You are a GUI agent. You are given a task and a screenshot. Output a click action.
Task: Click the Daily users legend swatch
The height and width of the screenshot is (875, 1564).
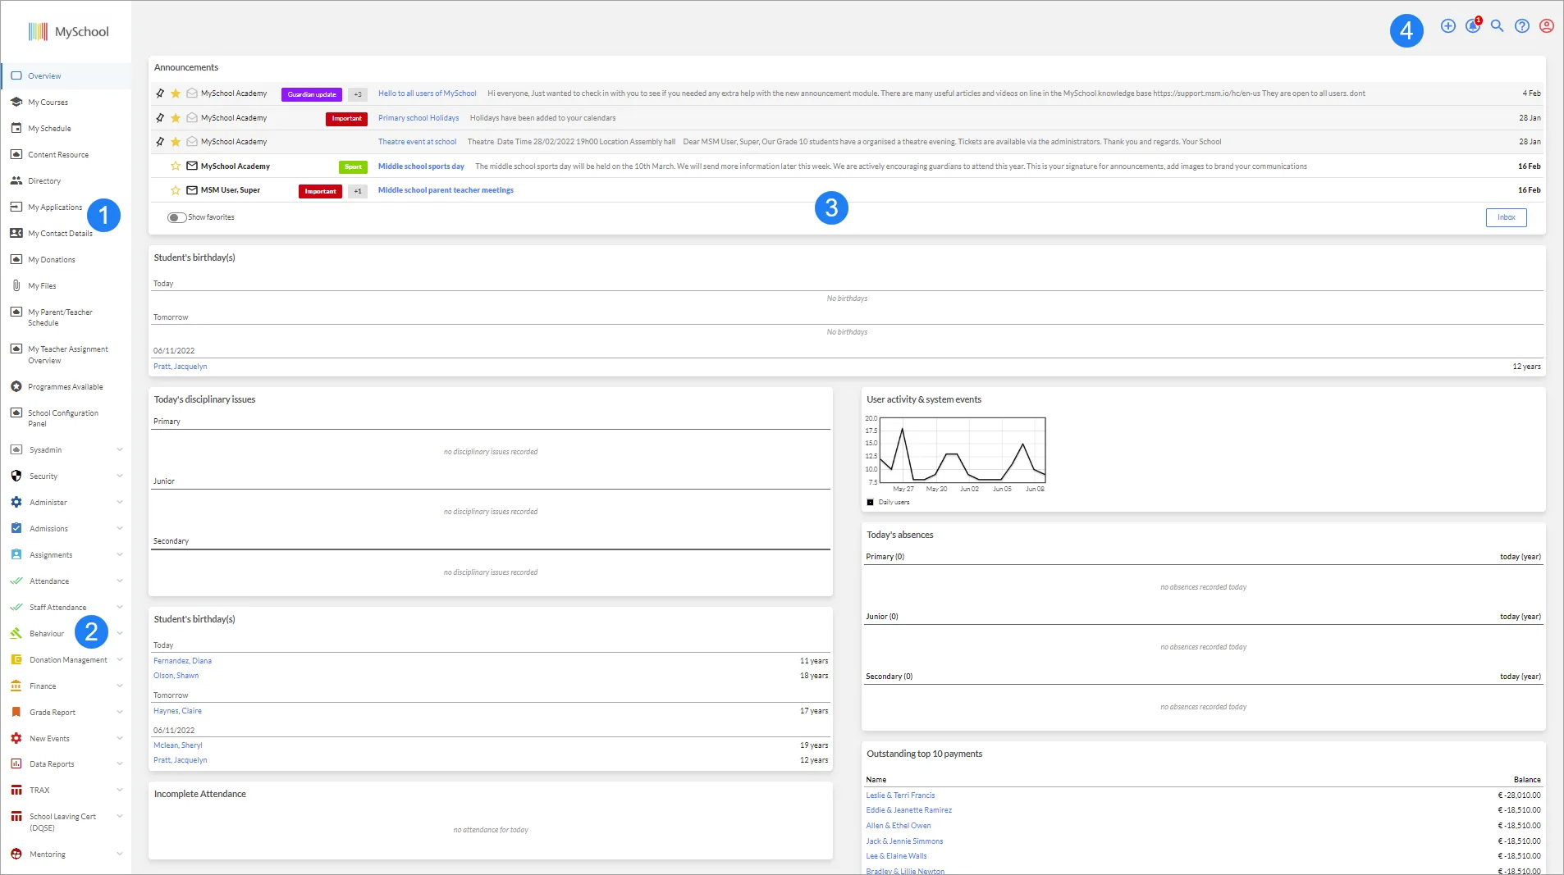(x=871, y=503)
